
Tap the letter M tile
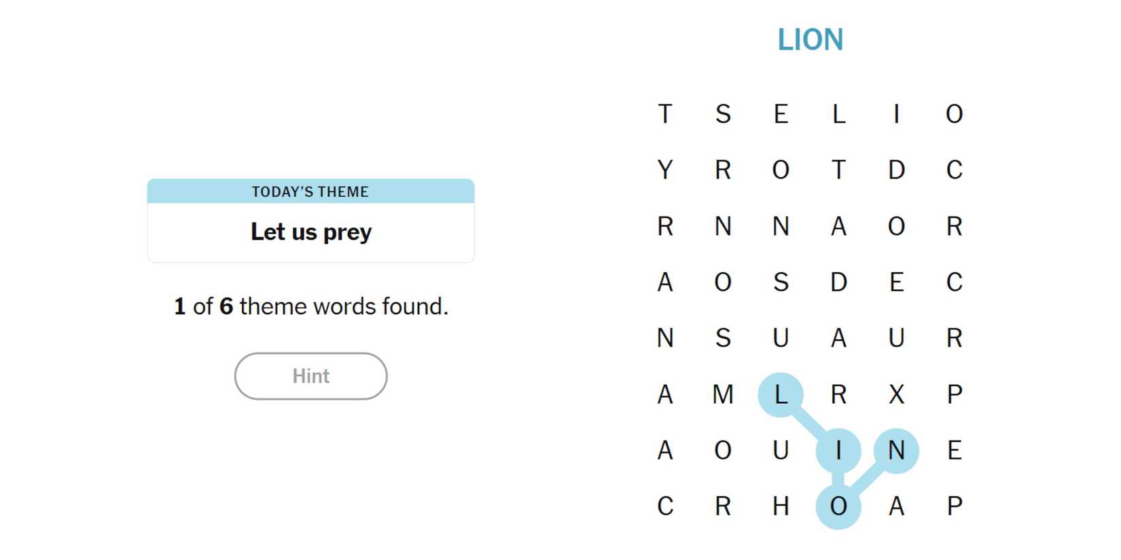tap(723, 394)
